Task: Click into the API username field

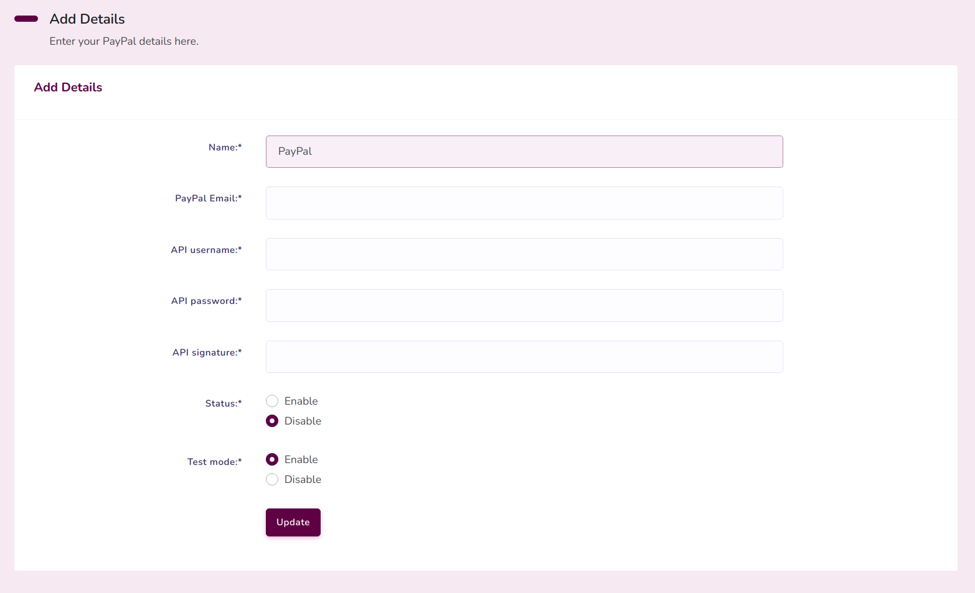Action: (x=524, y=254)
